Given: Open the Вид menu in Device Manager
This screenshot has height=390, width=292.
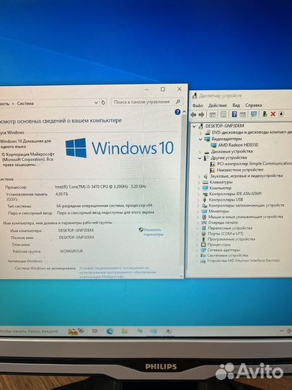Looking at the screenshot, I should point(236,105).
